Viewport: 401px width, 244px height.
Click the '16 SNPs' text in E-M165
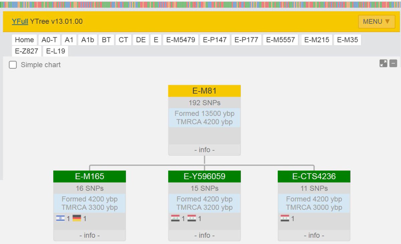coord(90,188)
